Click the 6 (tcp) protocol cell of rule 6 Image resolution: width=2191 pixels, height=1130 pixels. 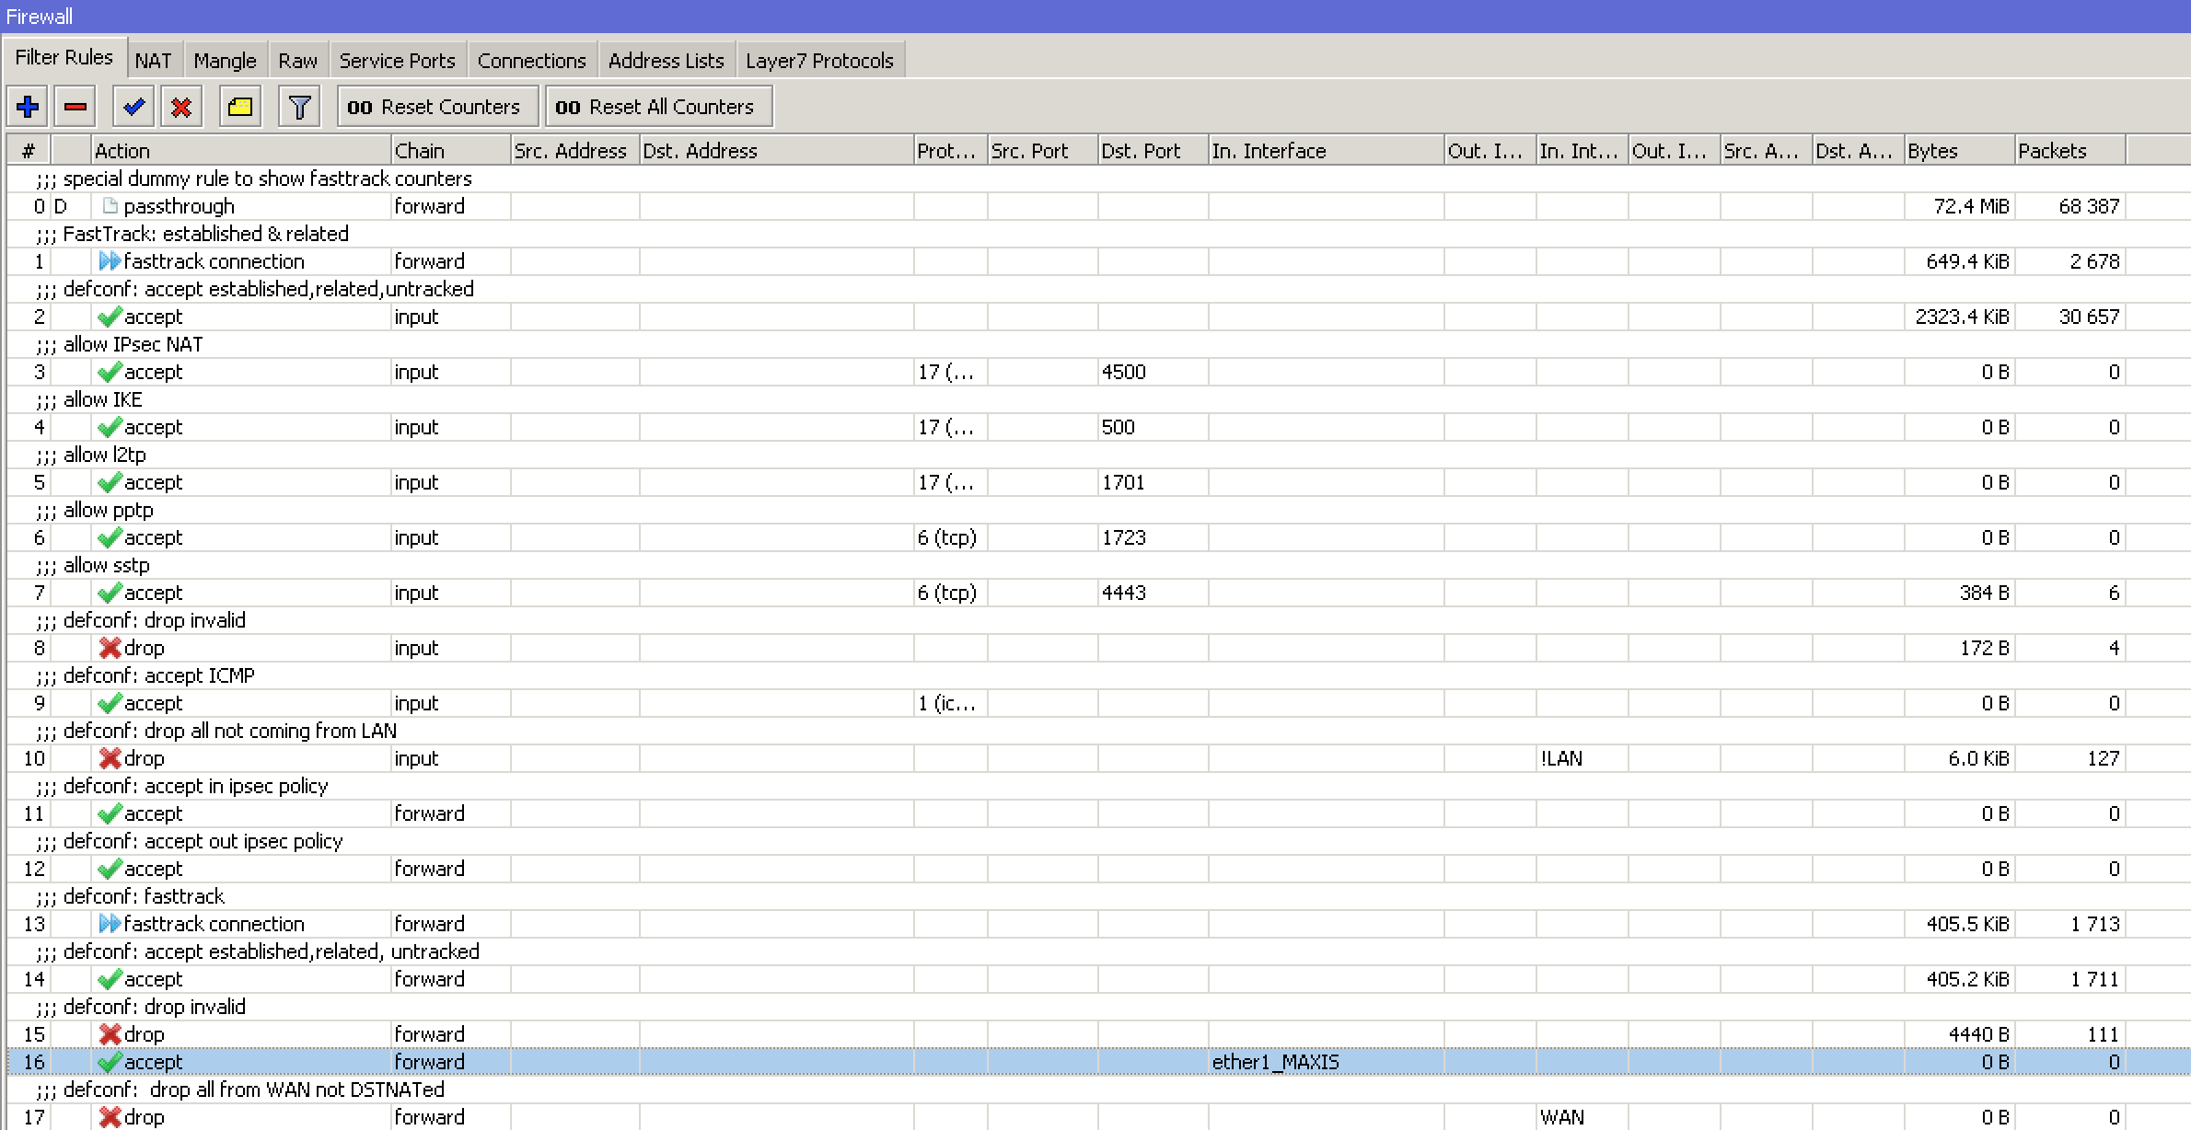click(950, 537)
